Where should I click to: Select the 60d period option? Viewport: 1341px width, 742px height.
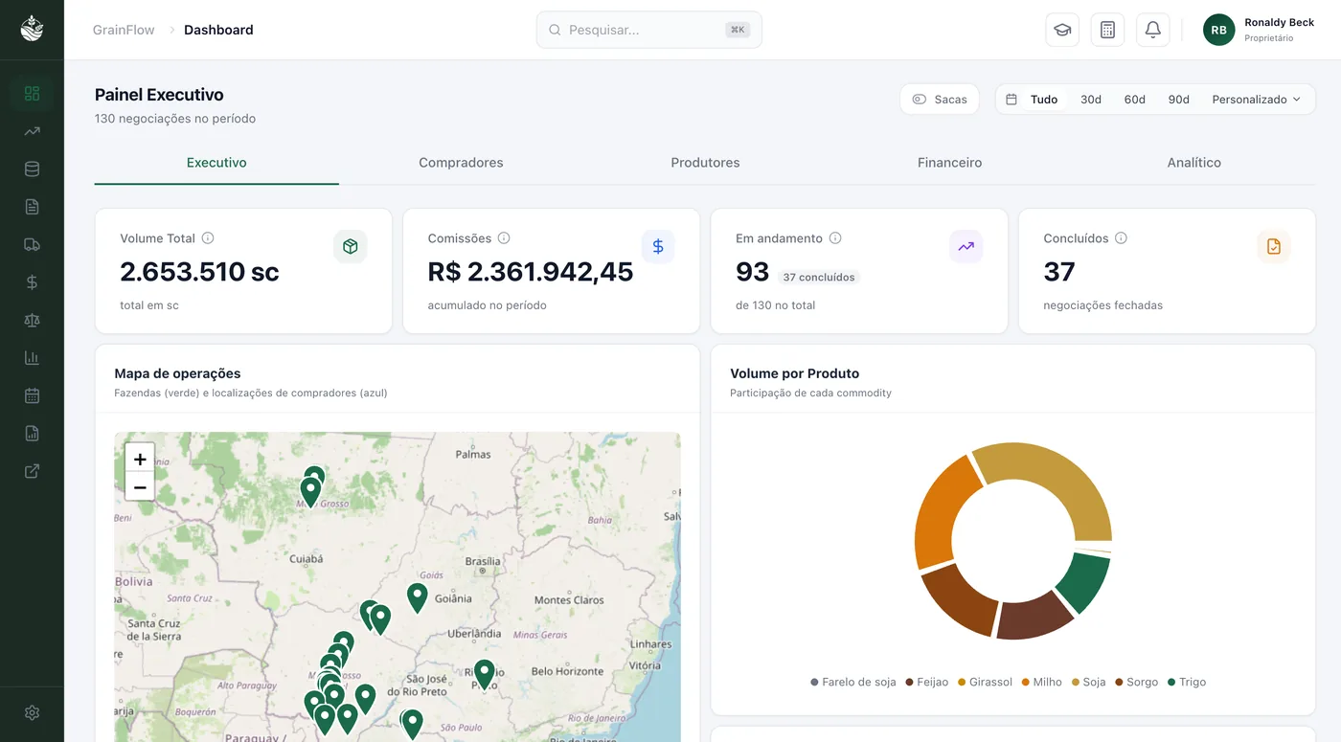pyautogui.click(x=1135, y=100)
